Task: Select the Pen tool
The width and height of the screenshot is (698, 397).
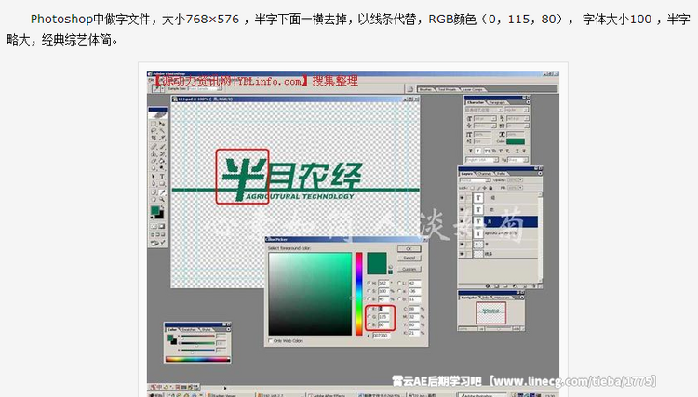Action: pyautogui.click(x=154, y=183)
